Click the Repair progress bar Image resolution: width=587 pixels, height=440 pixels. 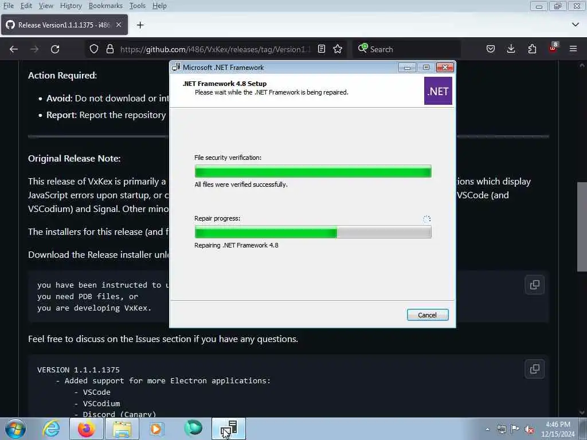click(313, 233)
